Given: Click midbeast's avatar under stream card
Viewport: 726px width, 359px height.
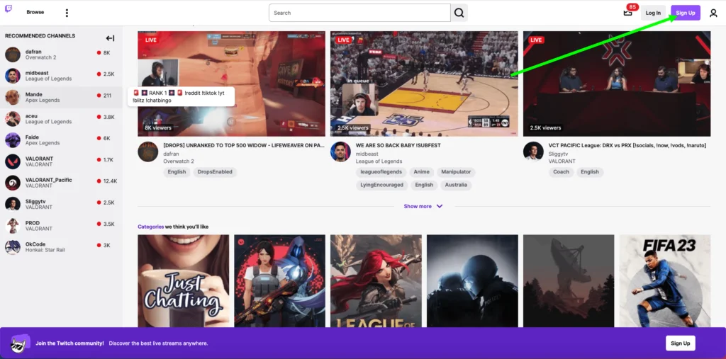Looking at the screenshot, I should (340, 152).
